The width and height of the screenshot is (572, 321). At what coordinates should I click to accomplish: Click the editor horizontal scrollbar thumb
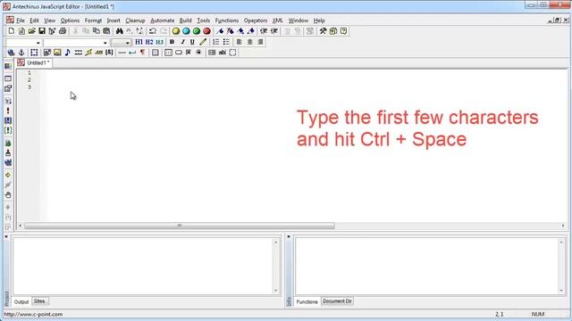pos(179,226)
